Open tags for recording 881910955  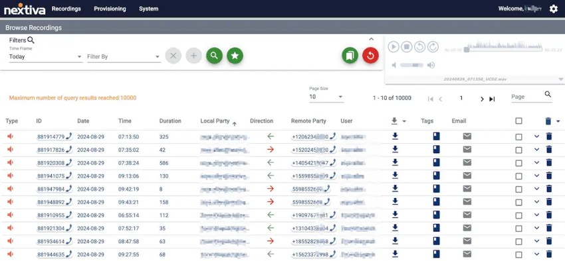pyautogui.click(x=436, y=215)
